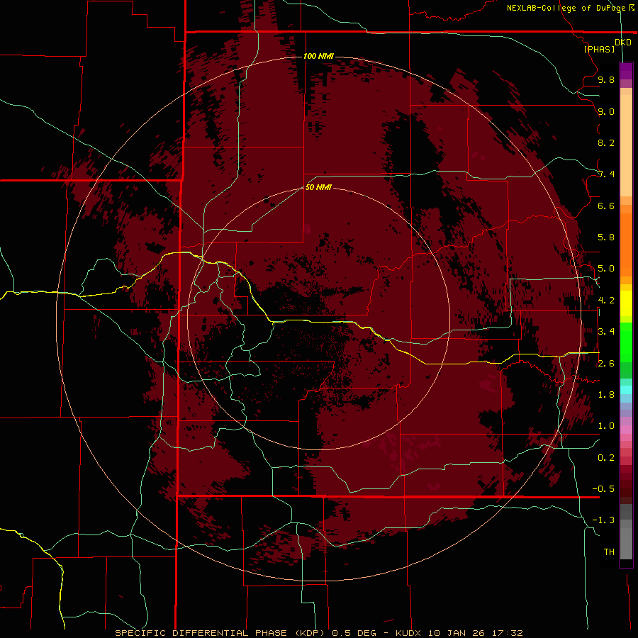Click the 9.0 legend value

pyautogui.click(x=606, y=111)
